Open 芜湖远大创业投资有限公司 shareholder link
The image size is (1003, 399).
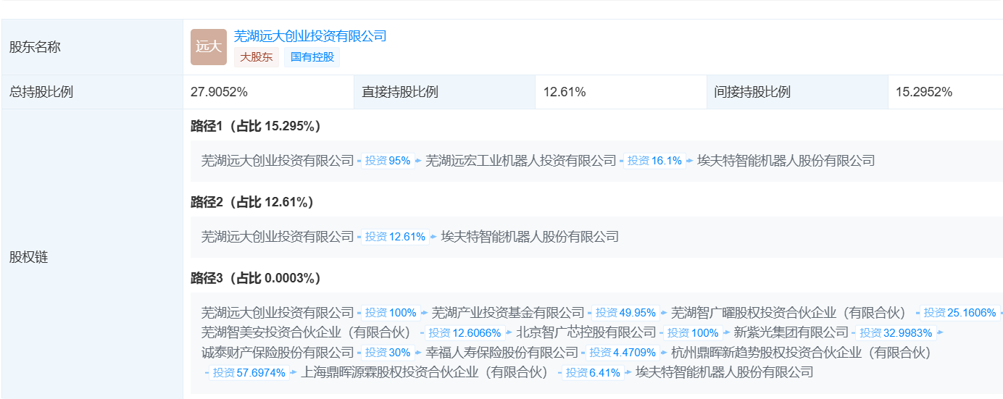[310, 36]
